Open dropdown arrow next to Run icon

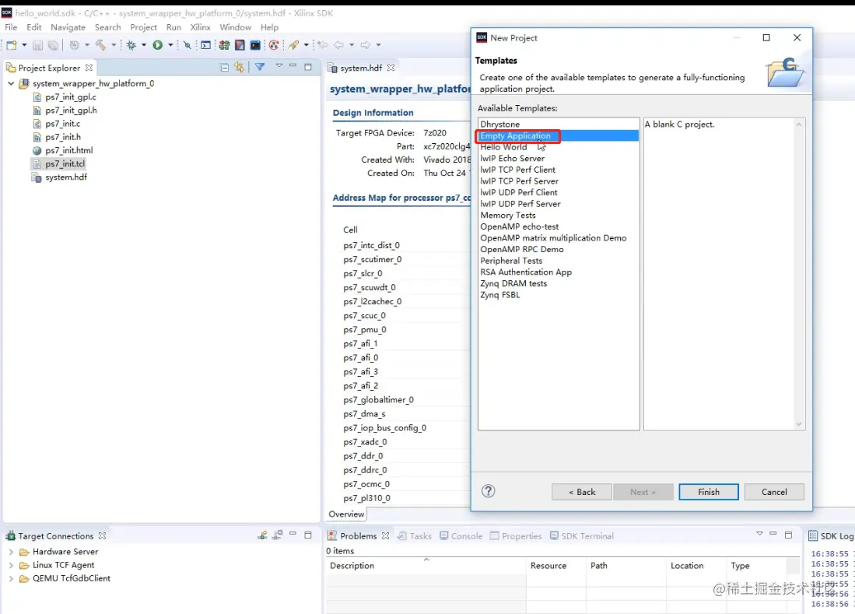pyautogui.click(x=170, y=45)
